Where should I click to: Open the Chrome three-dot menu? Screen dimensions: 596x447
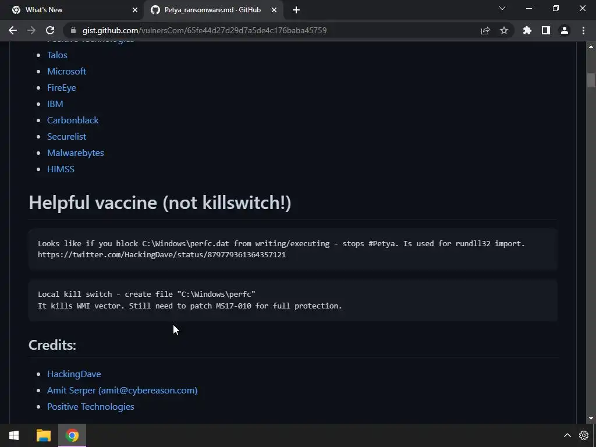click(583, 30)
